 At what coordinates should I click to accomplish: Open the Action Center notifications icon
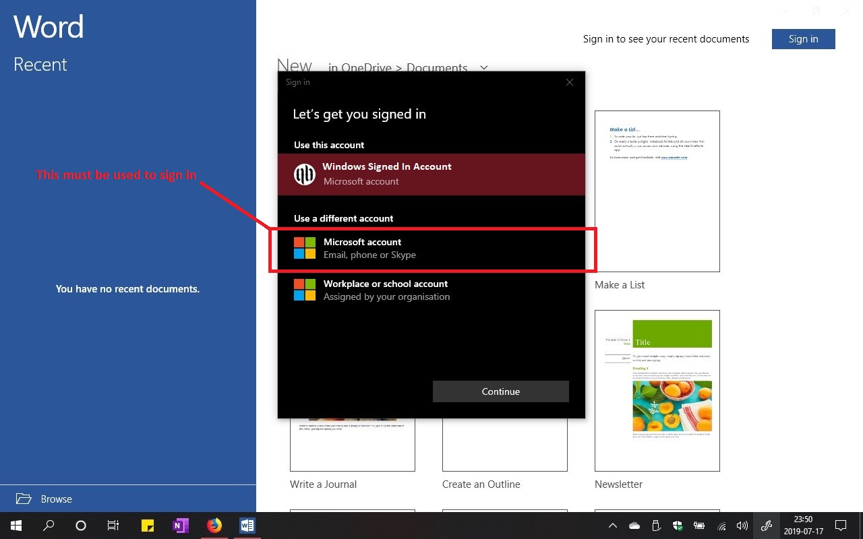(841, 526)
